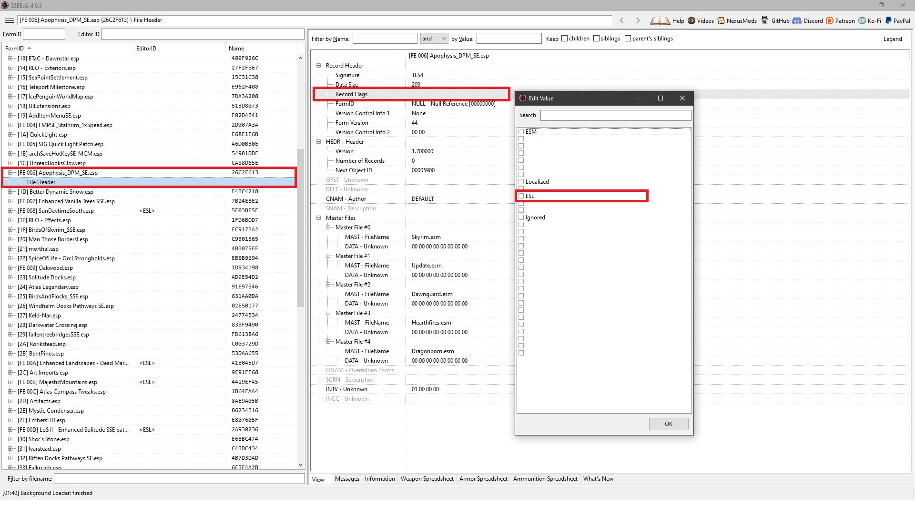Screen dimensions: 915x514
Task: Click the Legend button
Action: tap(892, 39)
